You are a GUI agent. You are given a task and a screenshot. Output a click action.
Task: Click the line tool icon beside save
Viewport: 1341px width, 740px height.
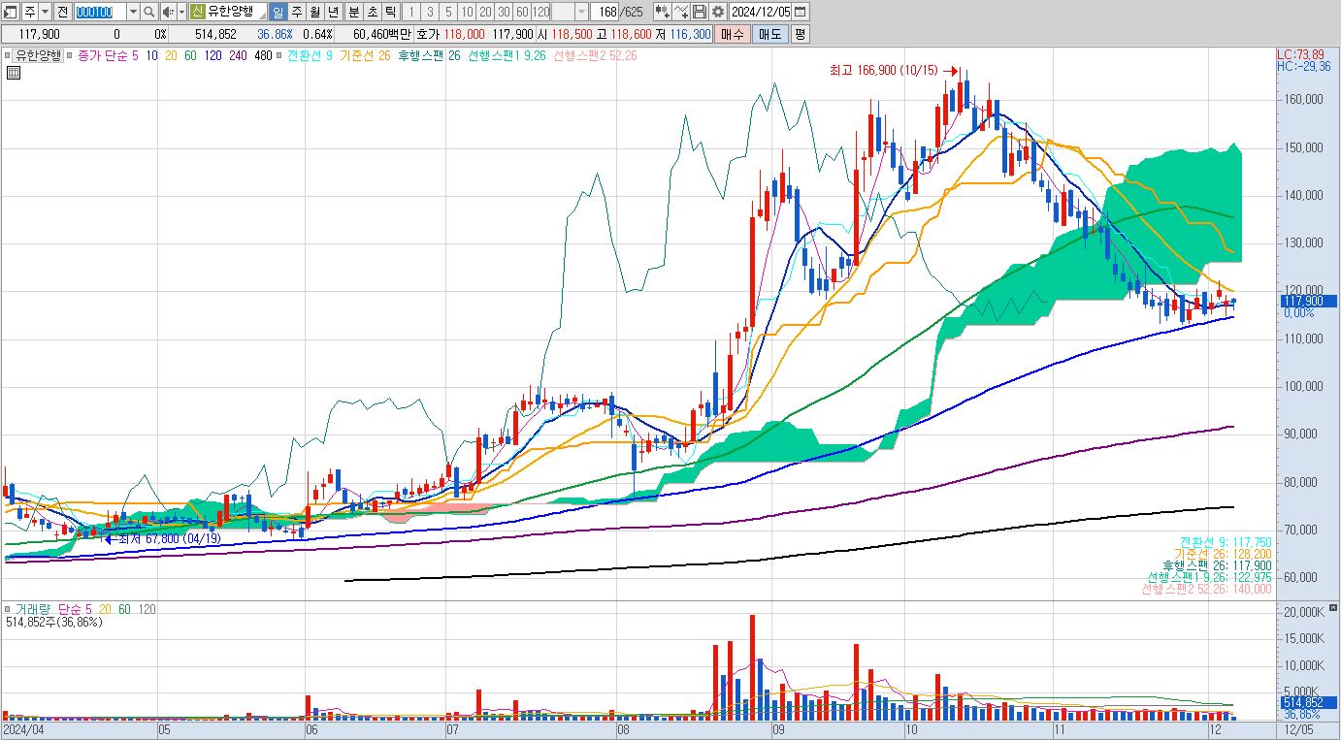coord(680,12)
